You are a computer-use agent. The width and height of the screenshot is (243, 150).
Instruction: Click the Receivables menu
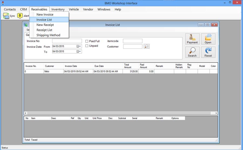(x=39, y=9)
